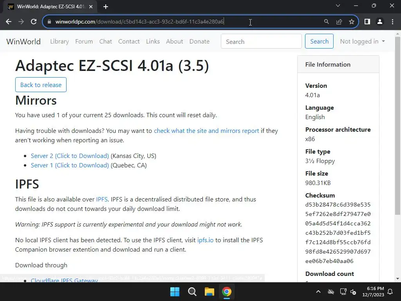
Task: Open the clock showing 6:16 PM
Action: (x=373, y=292)
